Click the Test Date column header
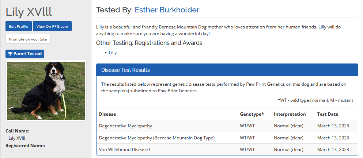Screen dimensions: 363x158 (x=328, y=114)
